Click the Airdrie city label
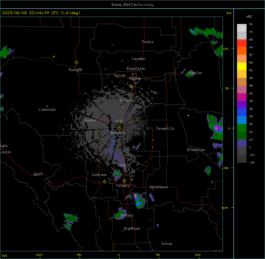Viewport: 265px width, 259px height. [x=124, y=165]
